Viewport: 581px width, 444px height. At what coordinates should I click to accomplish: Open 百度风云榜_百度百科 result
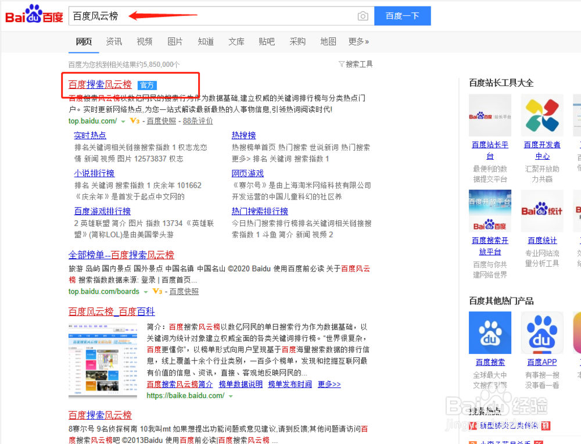pyautogui.click(x=112, y=311)
